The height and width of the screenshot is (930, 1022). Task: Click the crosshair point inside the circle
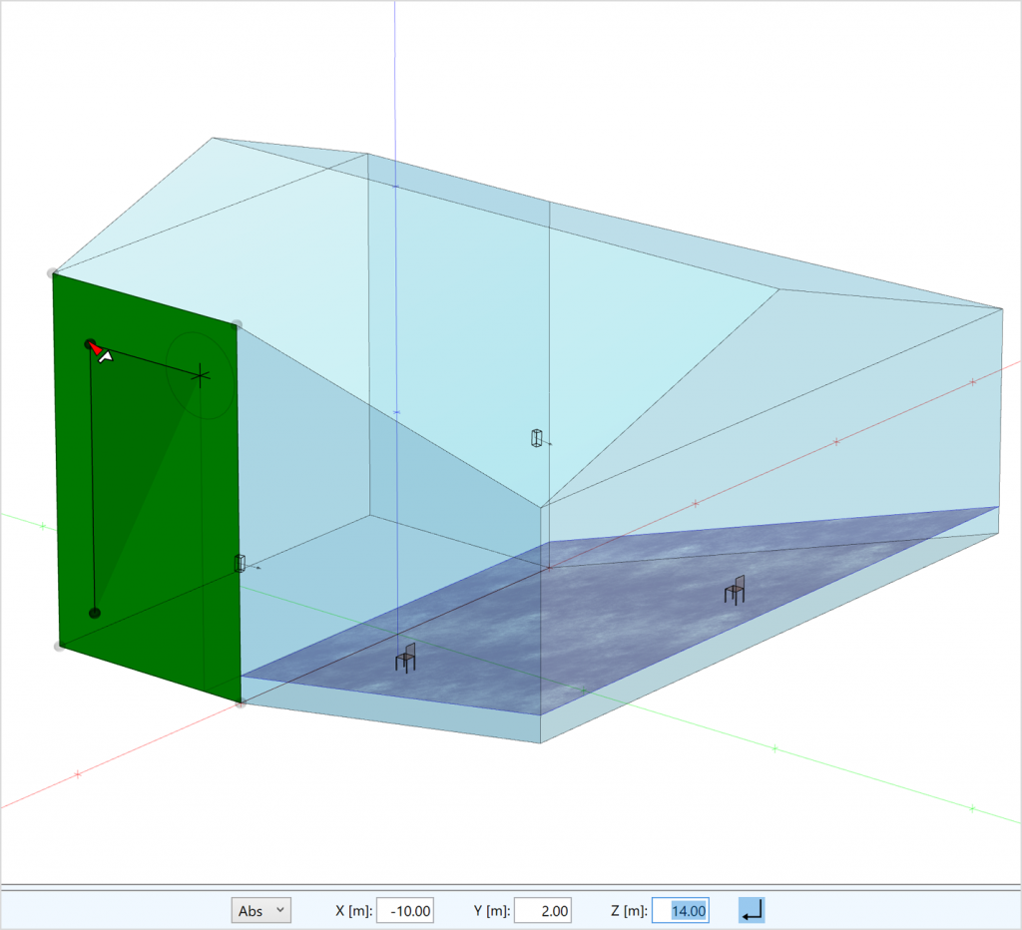point(201,375)
